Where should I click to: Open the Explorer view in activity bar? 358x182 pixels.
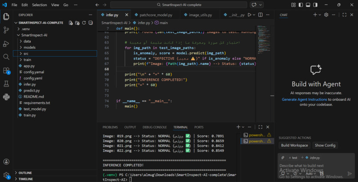pos(6,17)
